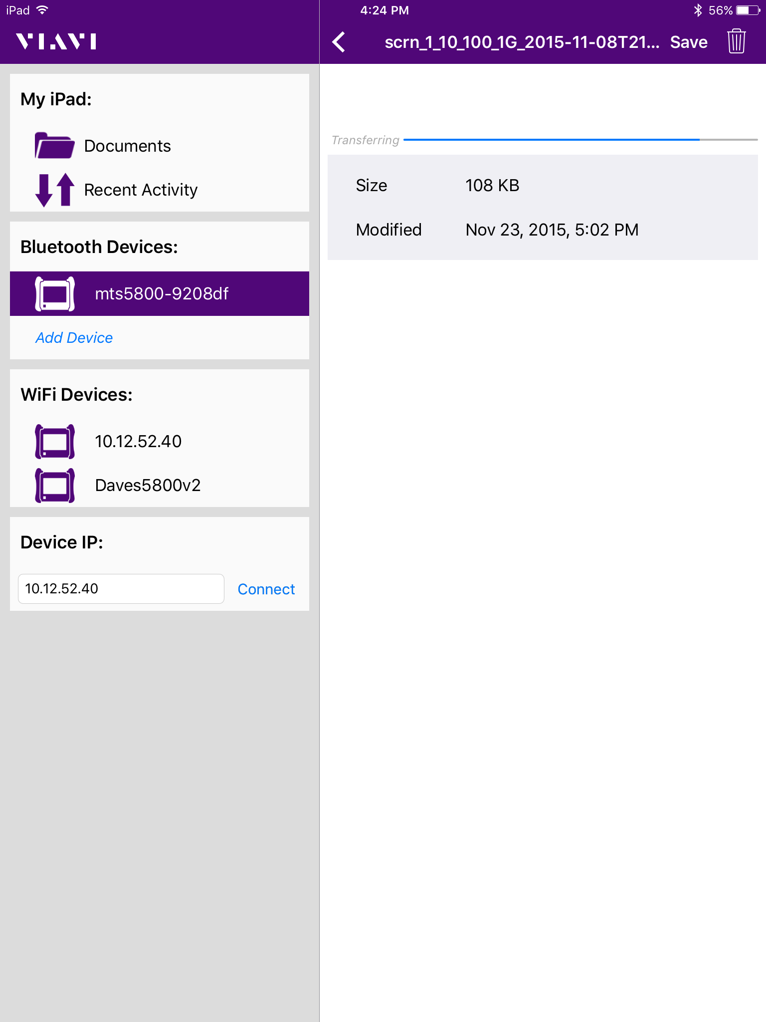Screen dimensions: 766x1022
Task: Tap the Recent Activity arrows icon
Action: (54, 190)
